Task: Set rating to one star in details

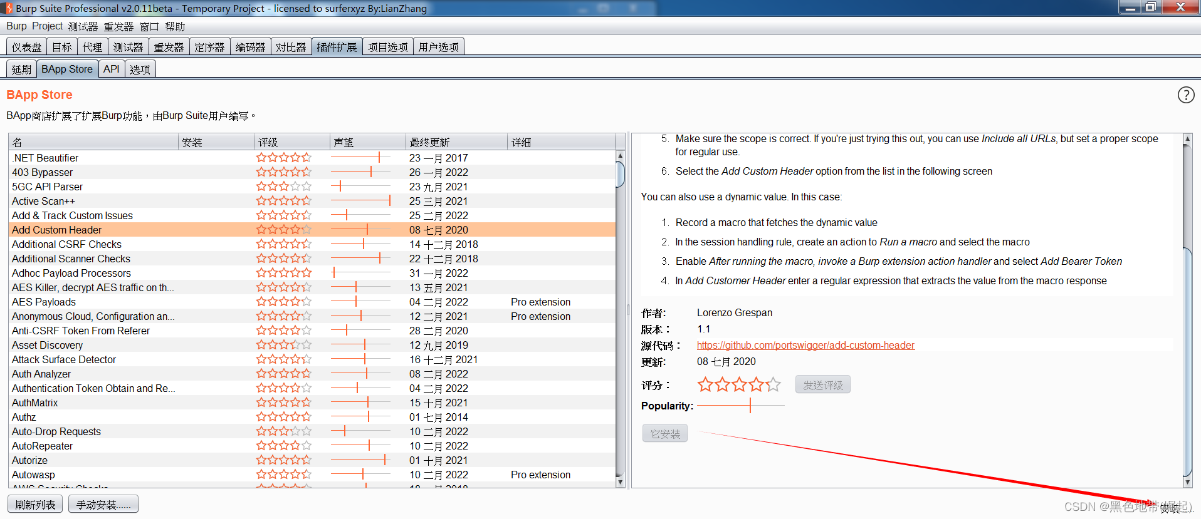Action: 705,384
